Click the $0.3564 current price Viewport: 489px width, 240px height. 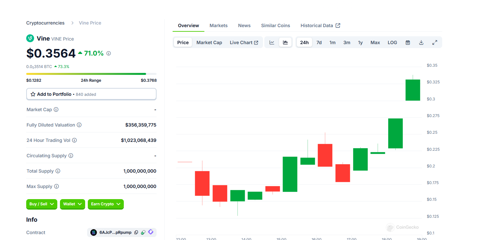pyautogui.click(x=51, y=53)
